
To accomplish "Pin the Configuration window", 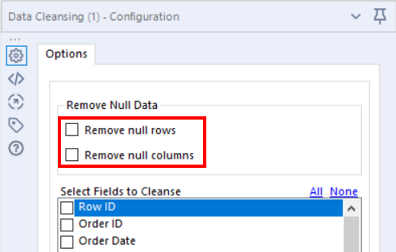I will pos(380,16).
